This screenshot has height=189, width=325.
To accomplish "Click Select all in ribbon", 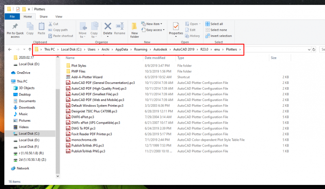I will click(x=214, y=24).
